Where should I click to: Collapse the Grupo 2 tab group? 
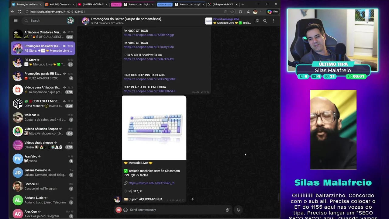(116, 4)
